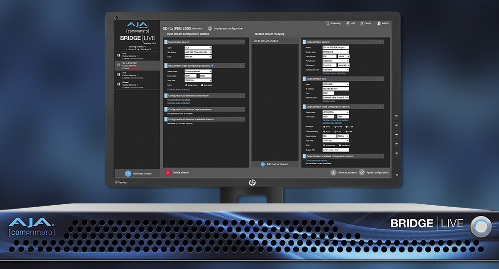The image size is (499, 269).
Task: Click the blue marker beside caption streams header
Action: [x=166, y=109]
